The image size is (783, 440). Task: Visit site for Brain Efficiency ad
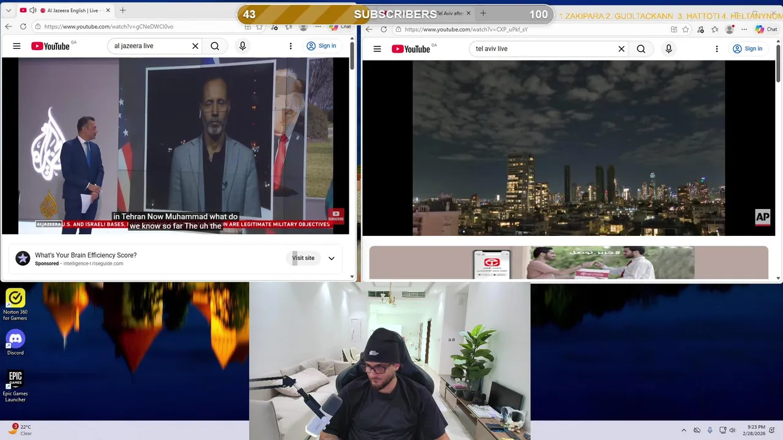click(x=303, y=258)
